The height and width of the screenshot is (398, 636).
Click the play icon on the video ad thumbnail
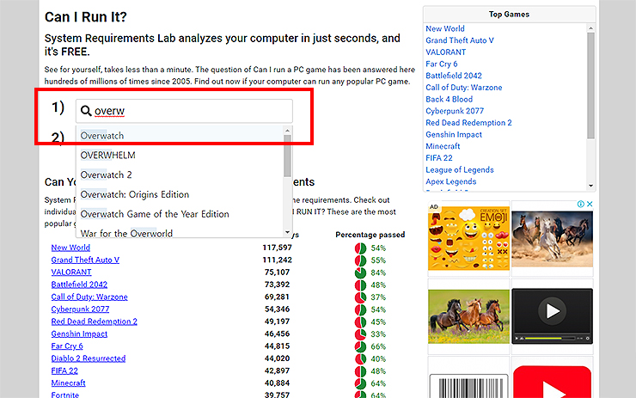tap(552, 311)
